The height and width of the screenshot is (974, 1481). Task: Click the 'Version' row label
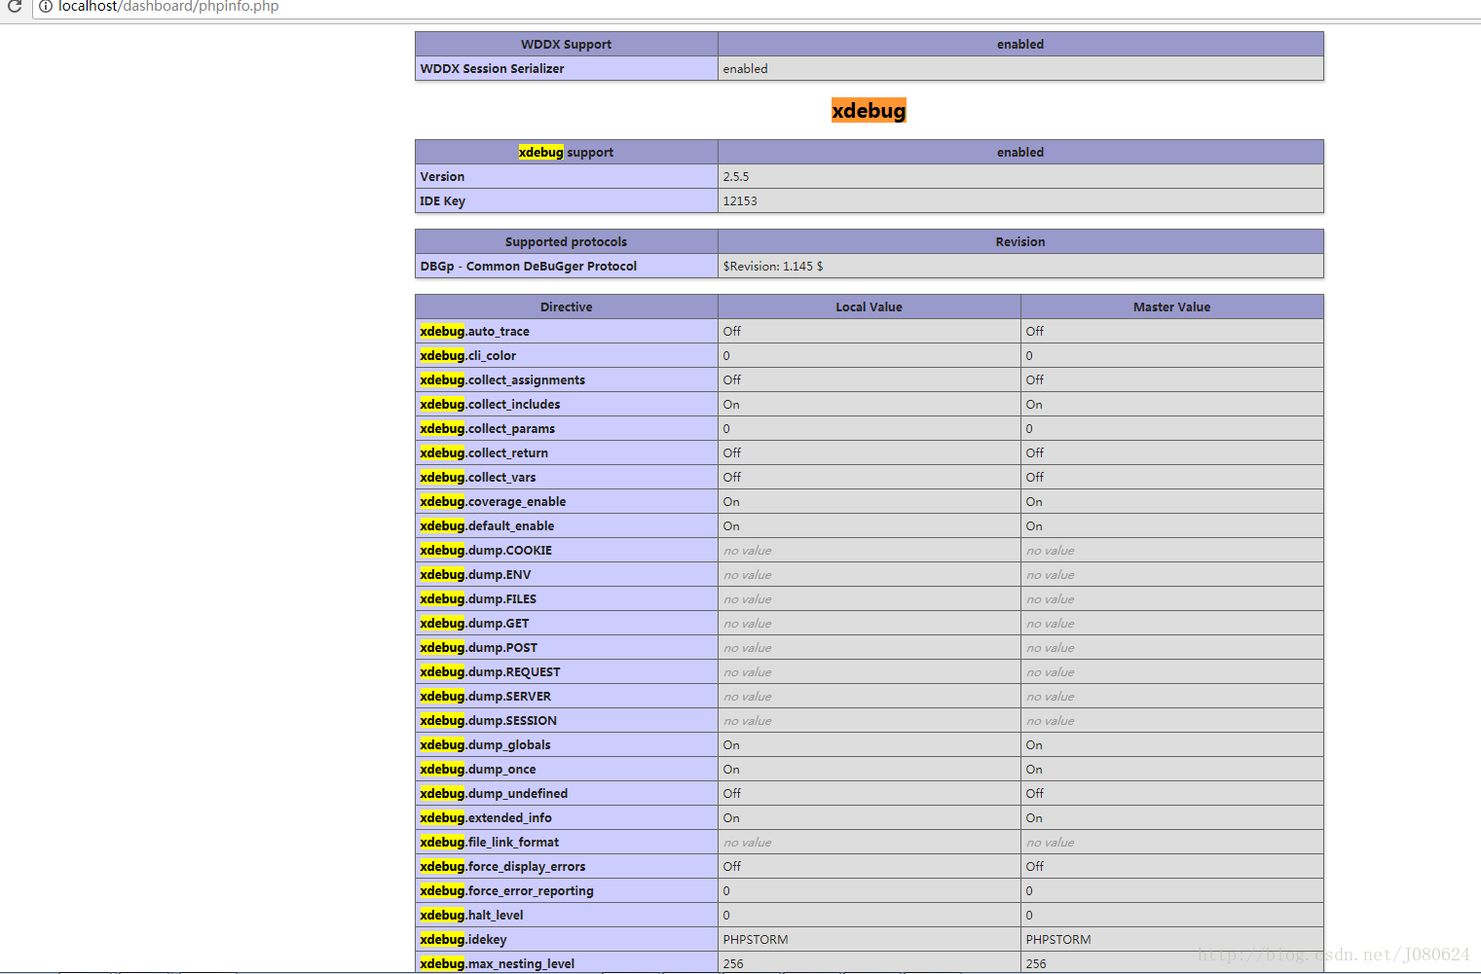(567, 176)
